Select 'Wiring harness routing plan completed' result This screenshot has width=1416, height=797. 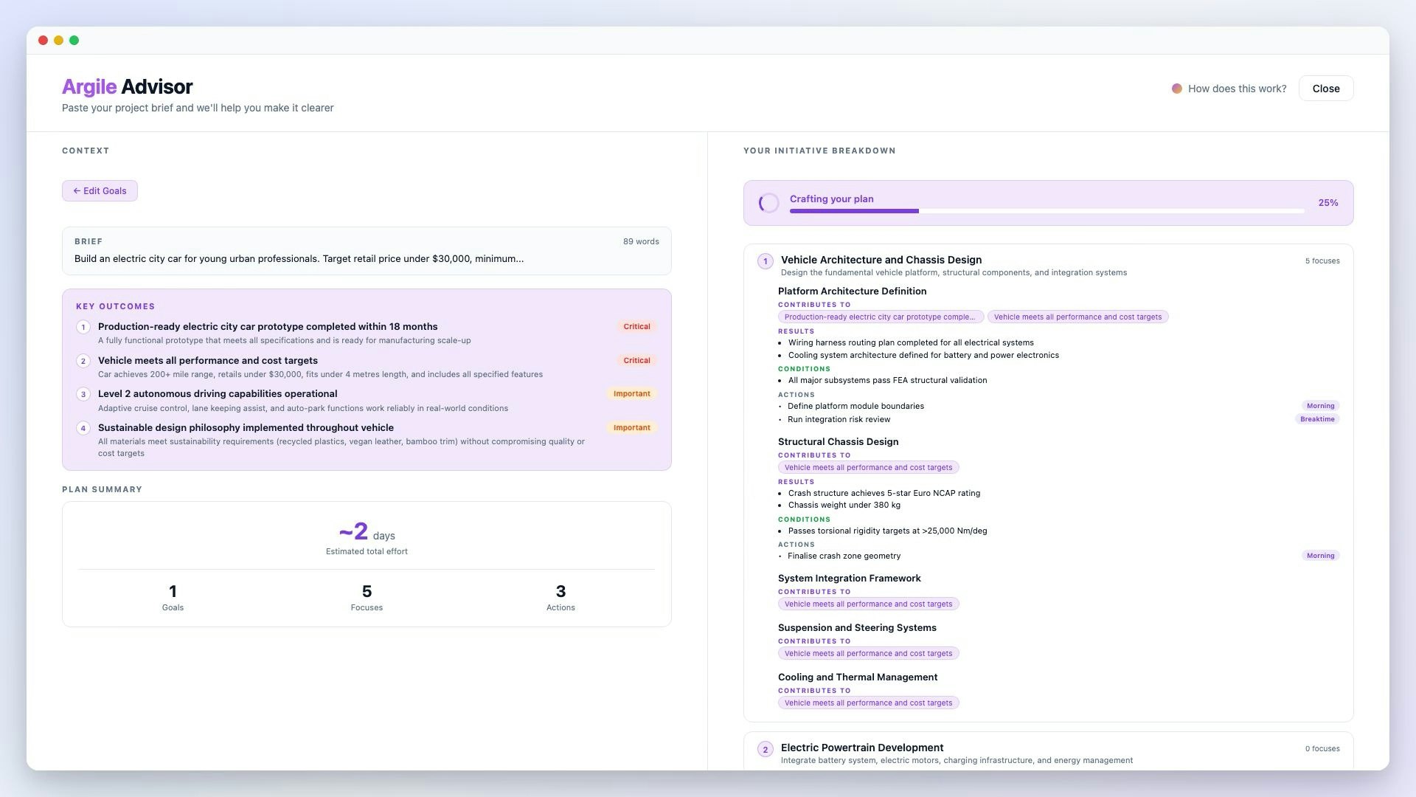(911, 342)
